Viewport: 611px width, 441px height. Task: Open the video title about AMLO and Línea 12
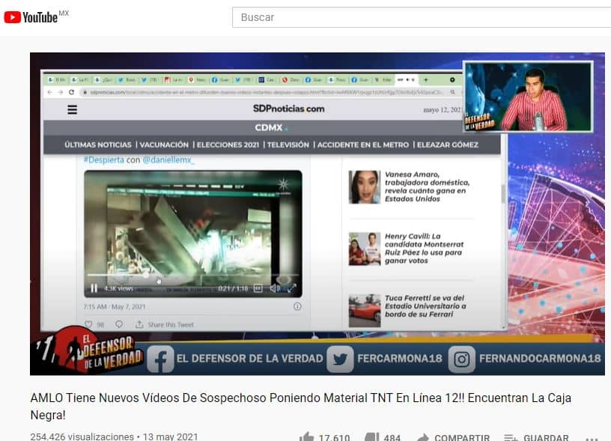coord(301,407)
